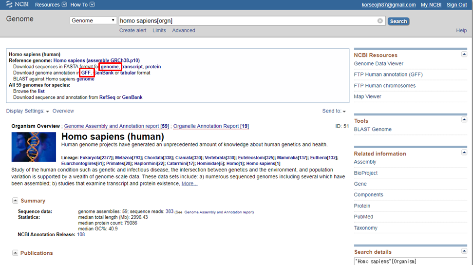The width and height of the screenshot is (473, 265).
Task: Collapse the Search details panel
Action: tap(464, 251)
